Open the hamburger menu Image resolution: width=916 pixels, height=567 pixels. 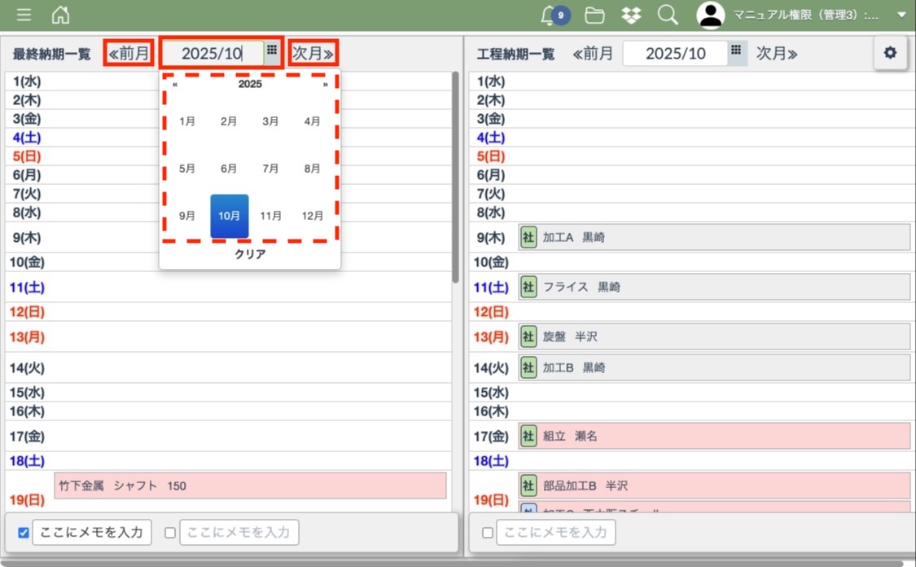coord(24,15)
